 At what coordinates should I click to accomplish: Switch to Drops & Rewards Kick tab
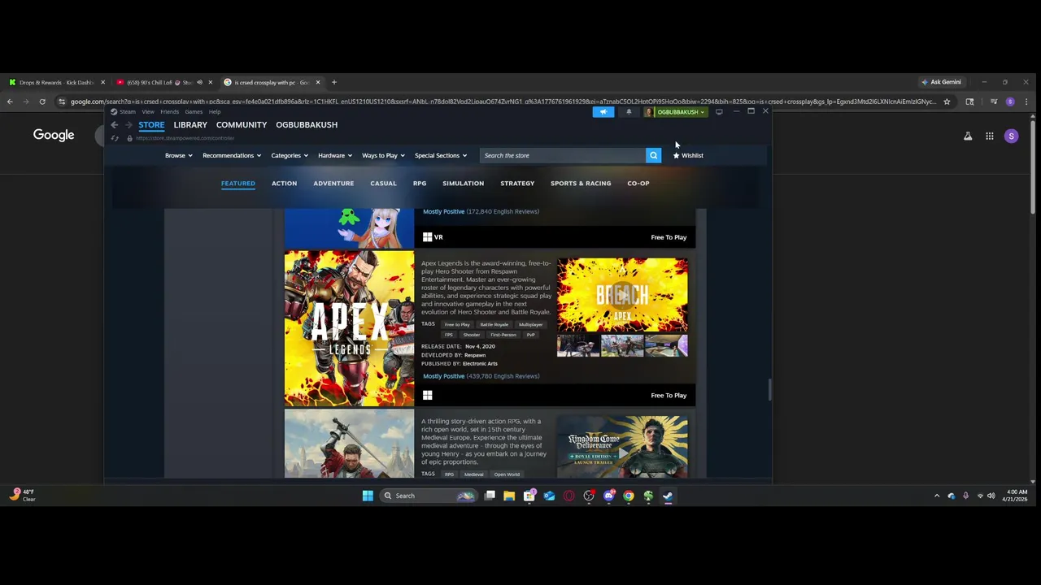click(57, 82)
